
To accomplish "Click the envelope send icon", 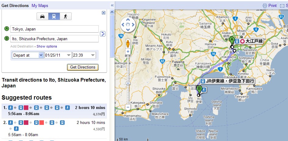I will tap(282, 6).
